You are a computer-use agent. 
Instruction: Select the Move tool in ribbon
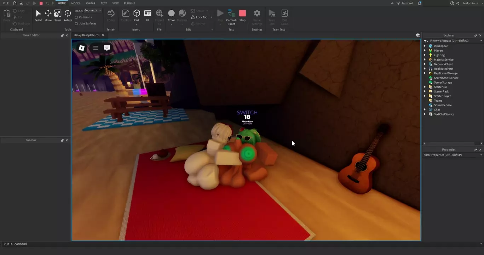(x=48, y=15)
